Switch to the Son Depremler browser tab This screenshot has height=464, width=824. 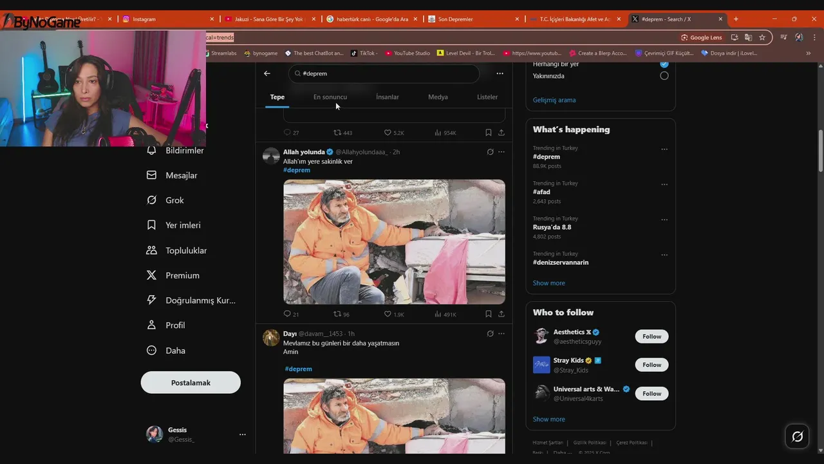point(473,19)
